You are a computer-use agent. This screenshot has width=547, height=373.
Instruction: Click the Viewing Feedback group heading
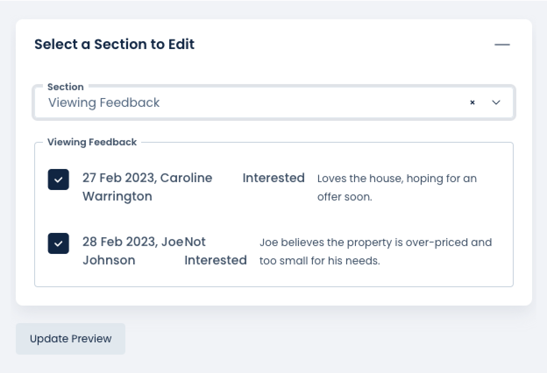click(92, 142)
